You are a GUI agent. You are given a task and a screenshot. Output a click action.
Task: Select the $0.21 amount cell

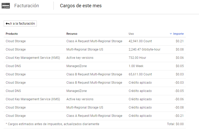tap(180, 41)
